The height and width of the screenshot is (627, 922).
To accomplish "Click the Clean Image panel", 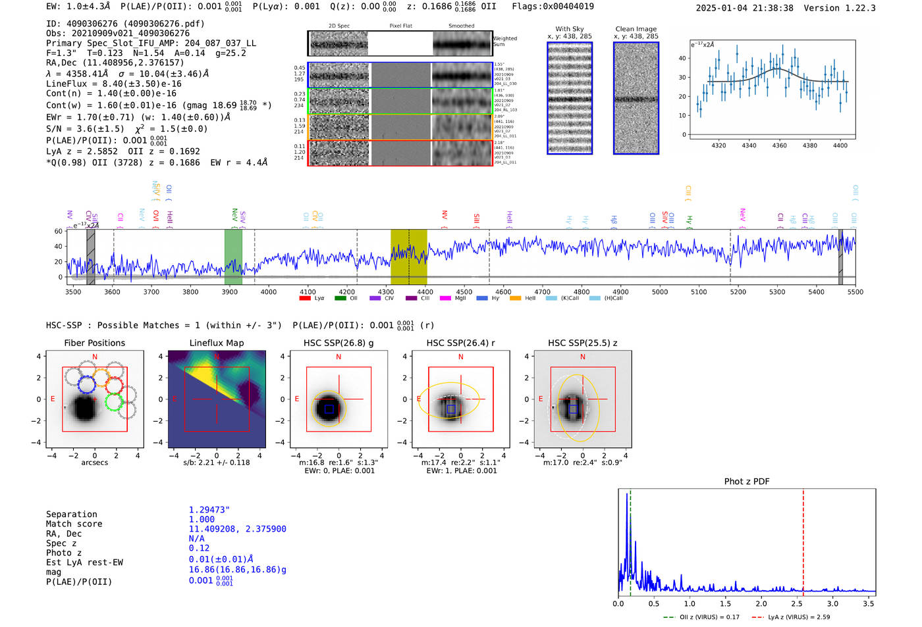I will coord(636,98).
